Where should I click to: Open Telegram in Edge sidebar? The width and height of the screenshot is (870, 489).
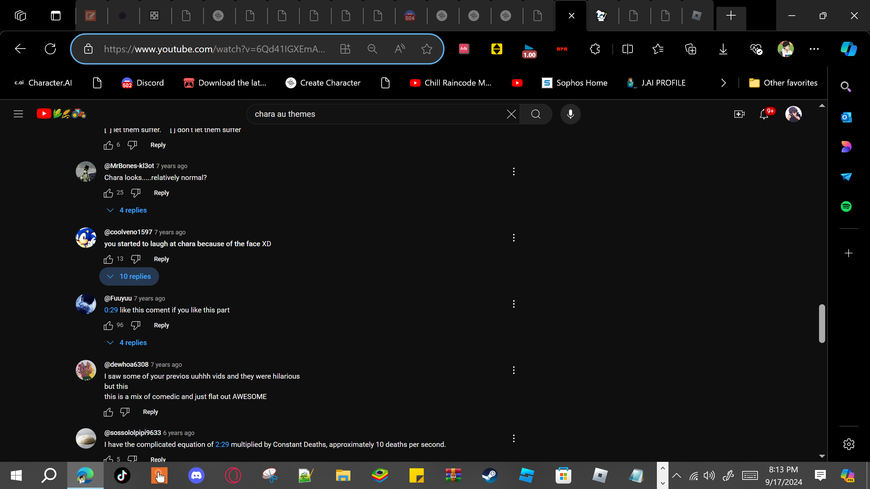click(846, 177)
